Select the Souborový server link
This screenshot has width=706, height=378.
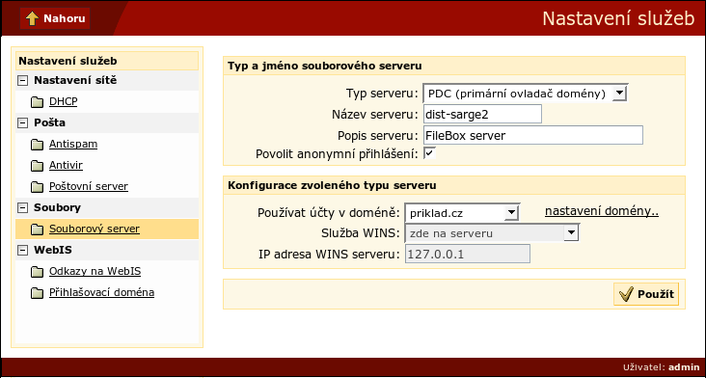(95, 229)
